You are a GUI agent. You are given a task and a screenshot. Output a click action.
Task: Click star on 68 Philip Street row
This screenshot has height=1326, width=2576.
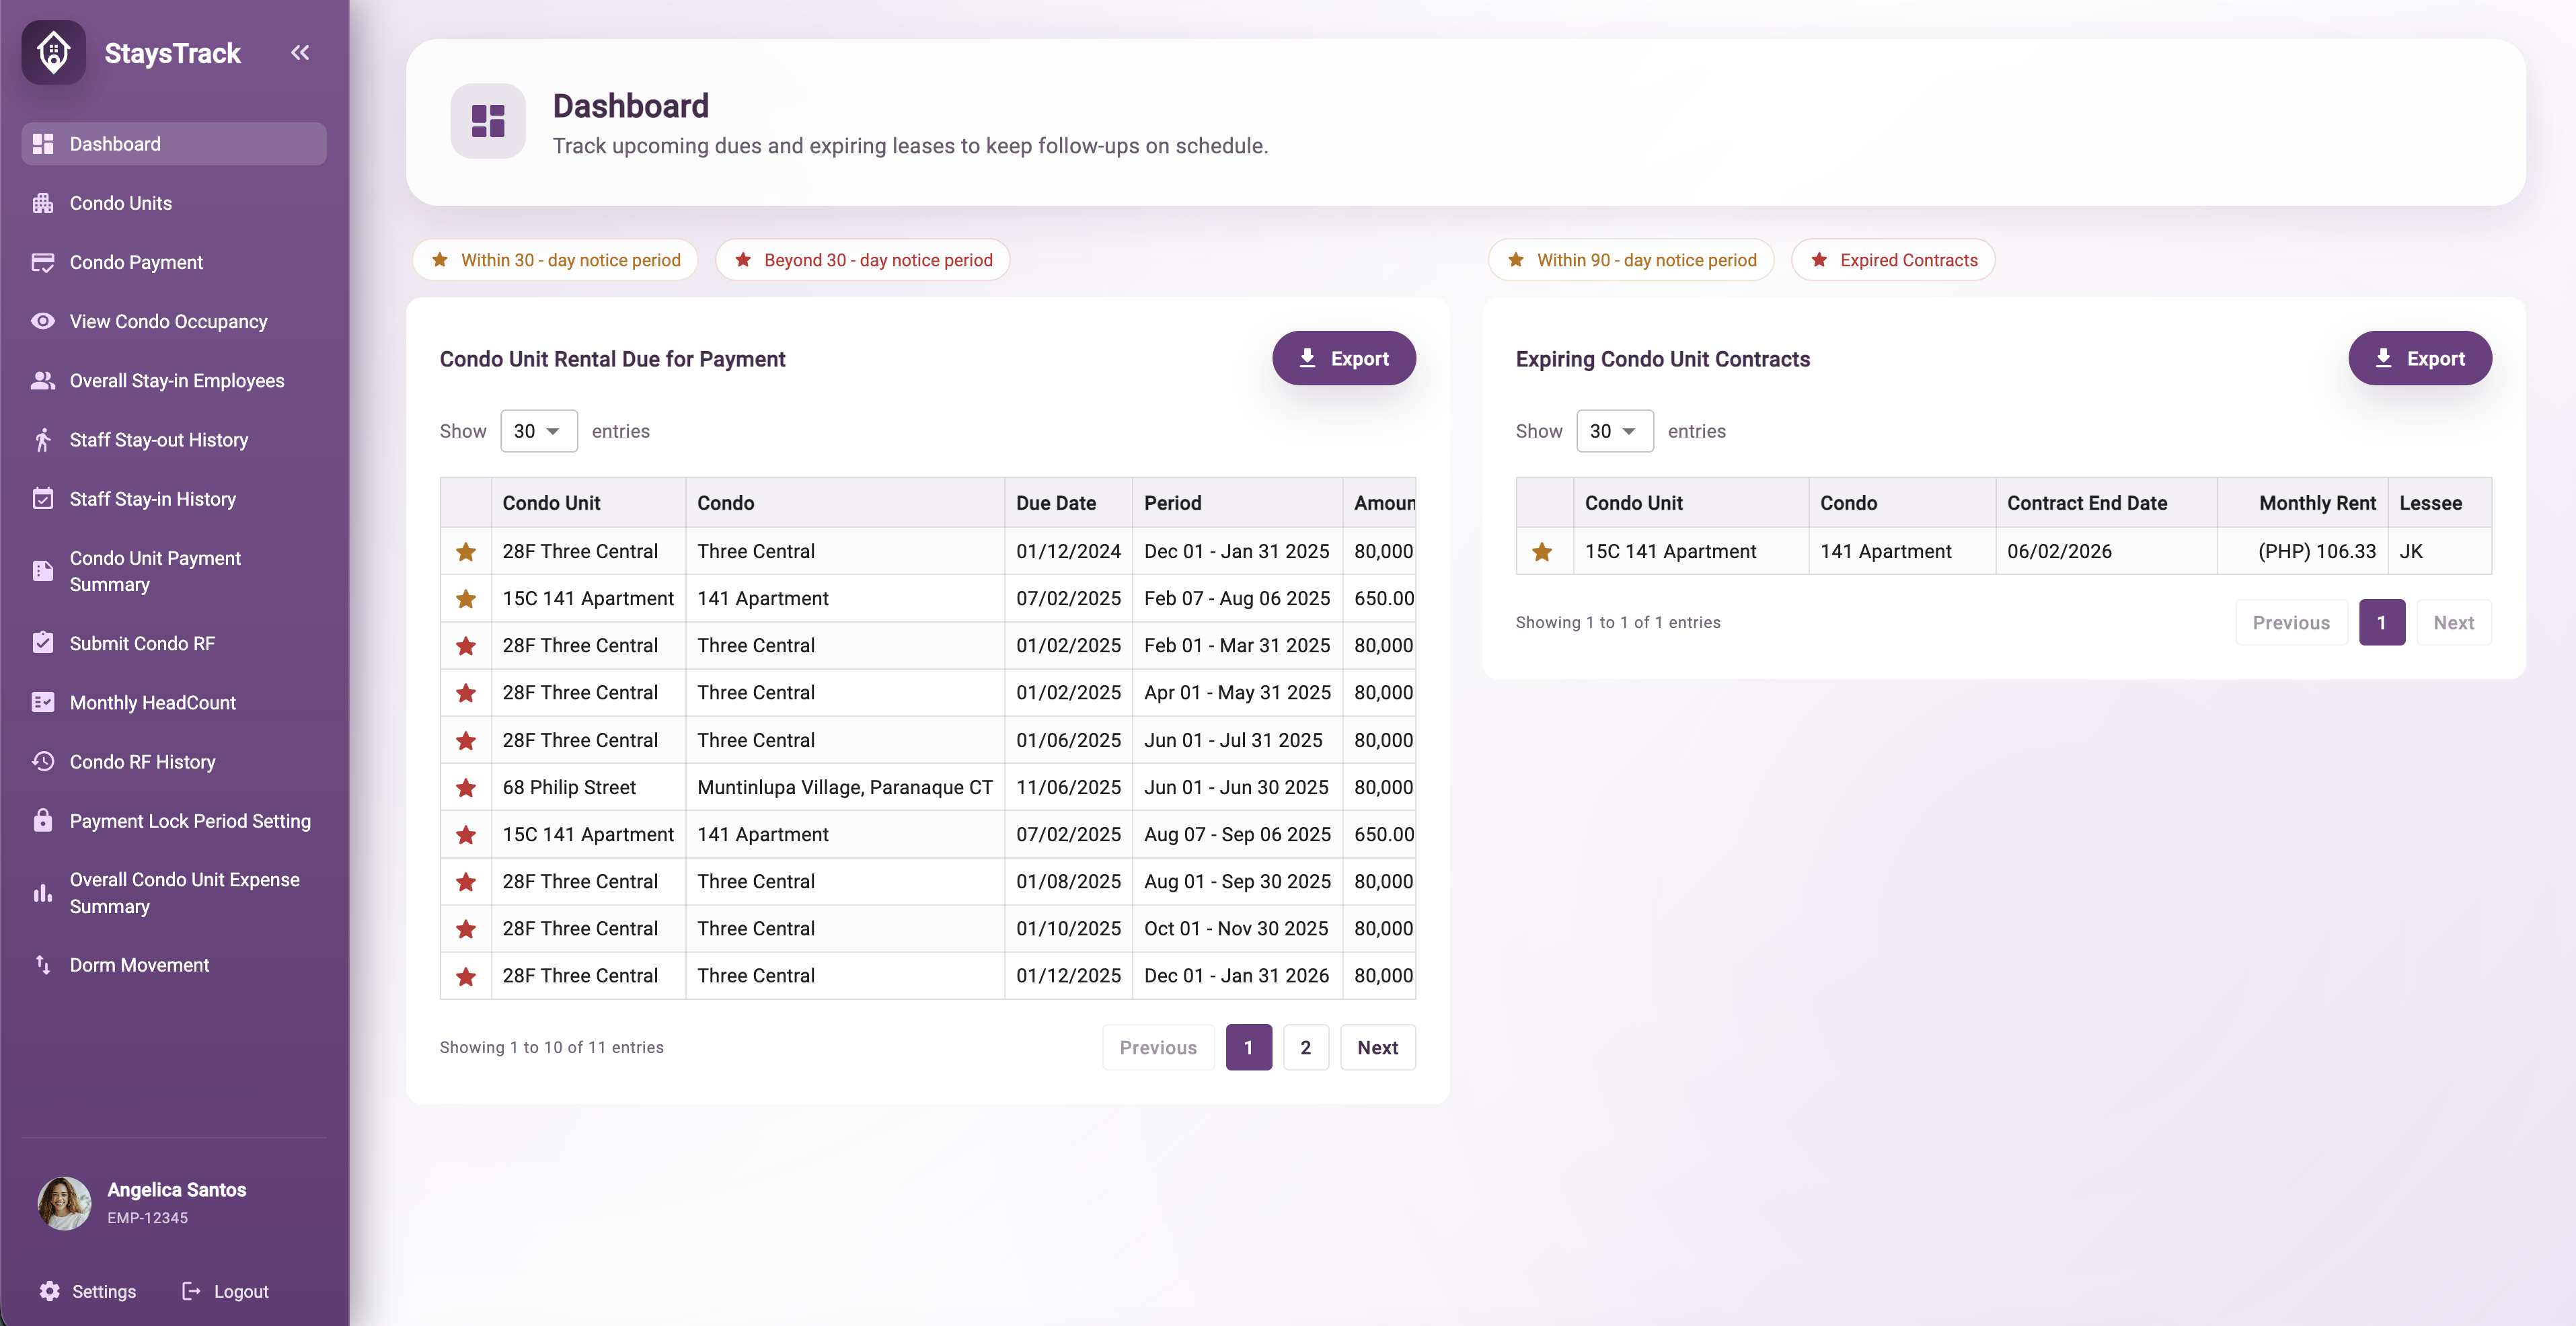tap(466, 788)
